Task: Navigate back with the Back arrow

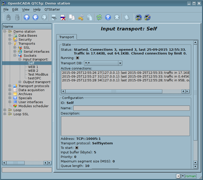Action: pos(35,17)
